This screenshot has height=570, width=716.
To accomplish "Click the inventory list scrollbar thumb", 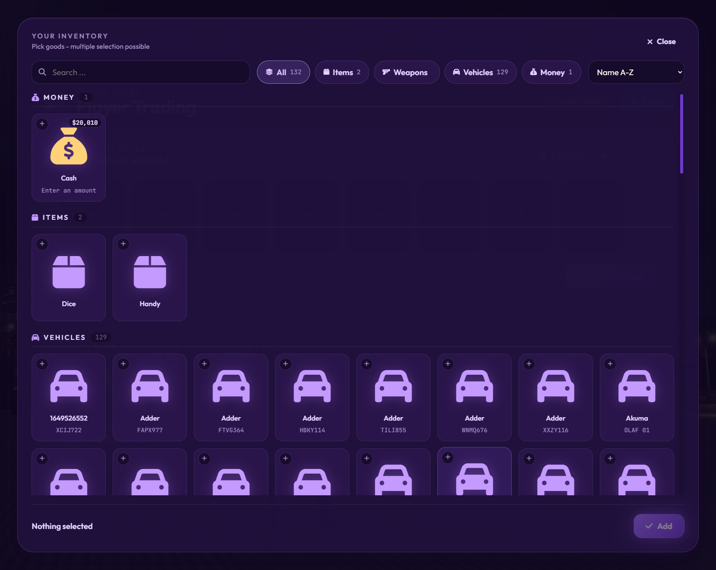I will coord(681,134).
